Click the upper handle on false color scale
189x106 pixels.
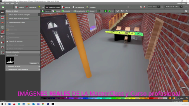tap(146, 97)
